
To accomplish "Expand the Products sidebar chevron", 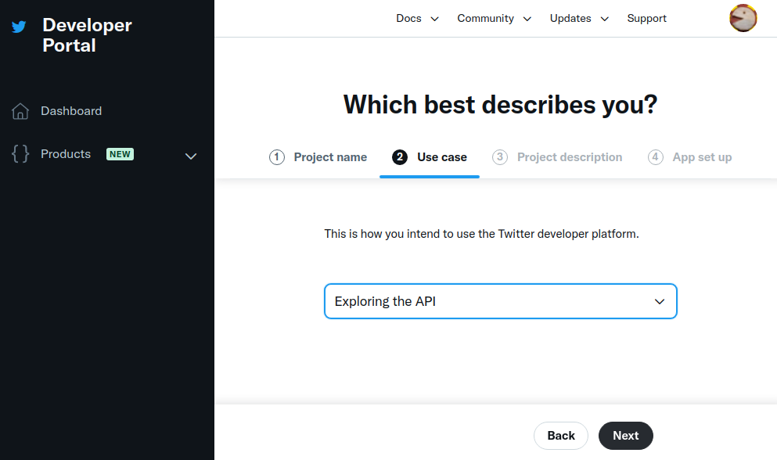I will pyautogui.click(x=190, y=156).
